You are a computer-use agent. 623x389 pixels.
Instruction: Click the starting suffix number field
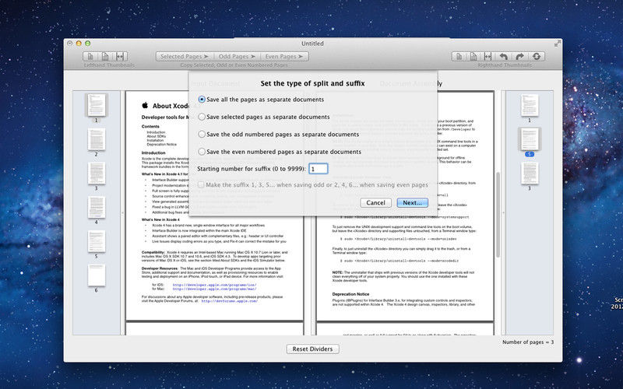[319, 169]
